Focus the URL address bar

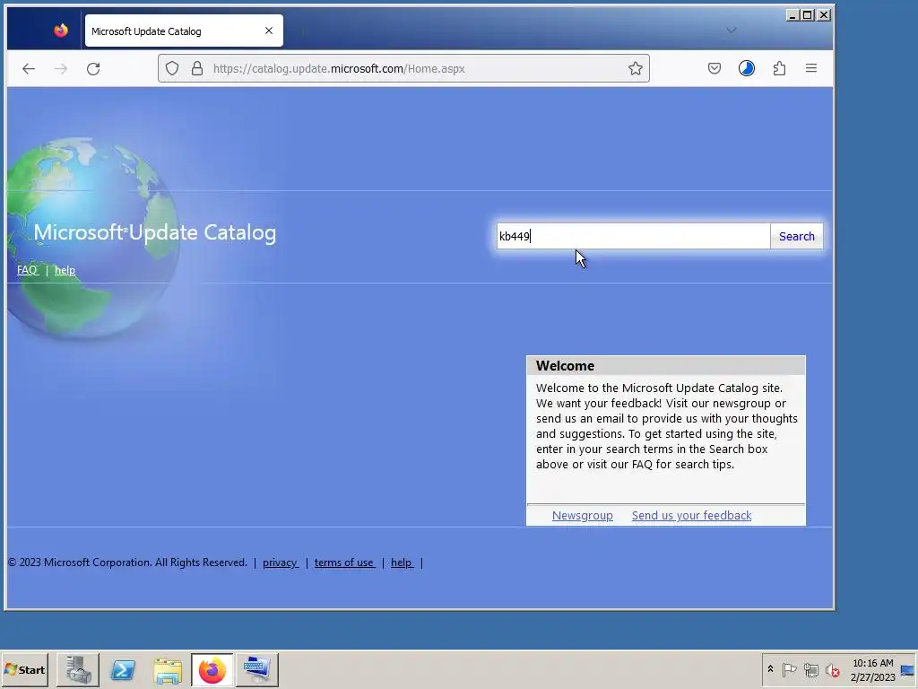[x=403, y=68]
